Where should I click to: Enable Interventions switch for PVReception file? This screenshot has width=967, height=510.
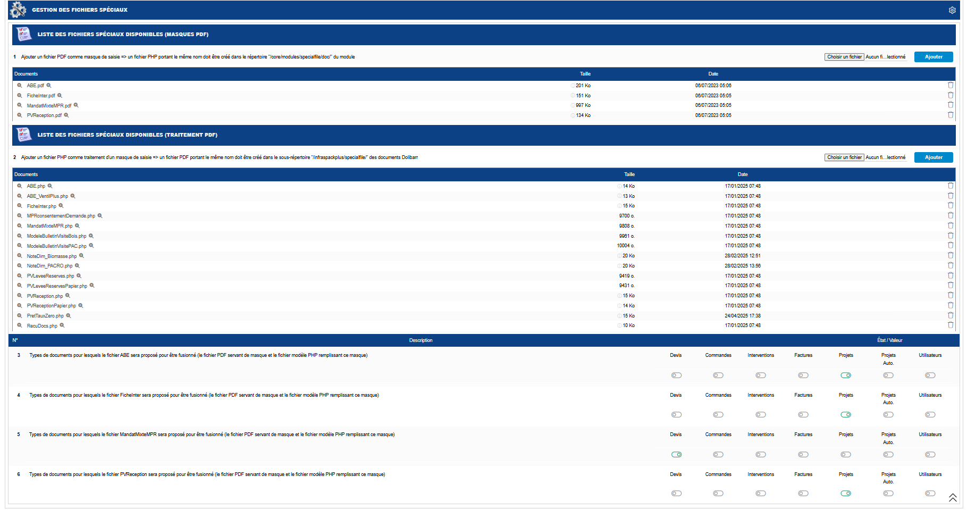(x=761, y=494)
